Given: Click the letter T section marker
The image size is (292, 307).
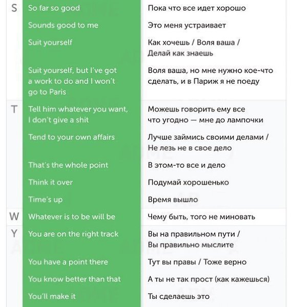Looking at the screenshot, I should [x=14, y=109].
